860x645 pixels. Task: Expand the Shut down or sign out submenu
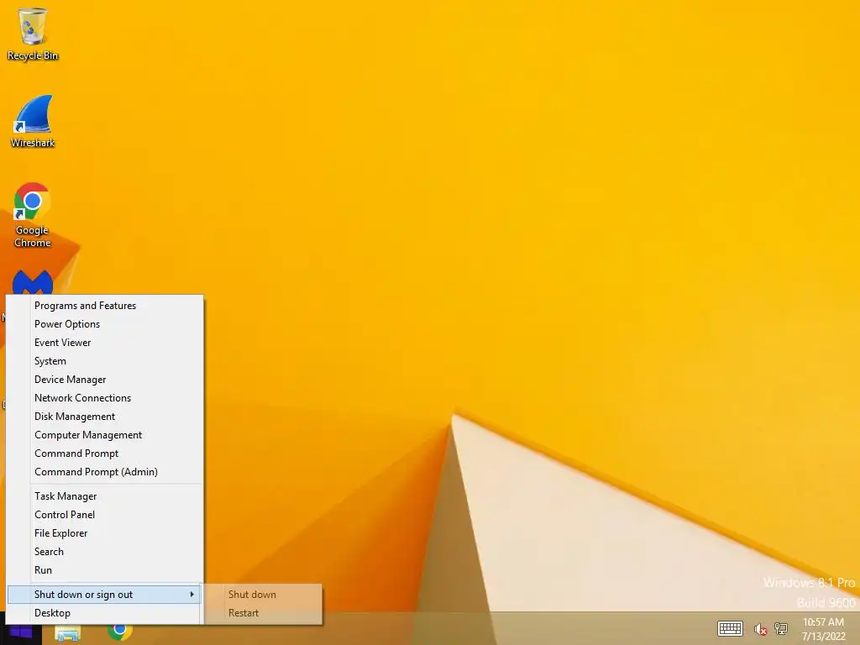point(104,595)
